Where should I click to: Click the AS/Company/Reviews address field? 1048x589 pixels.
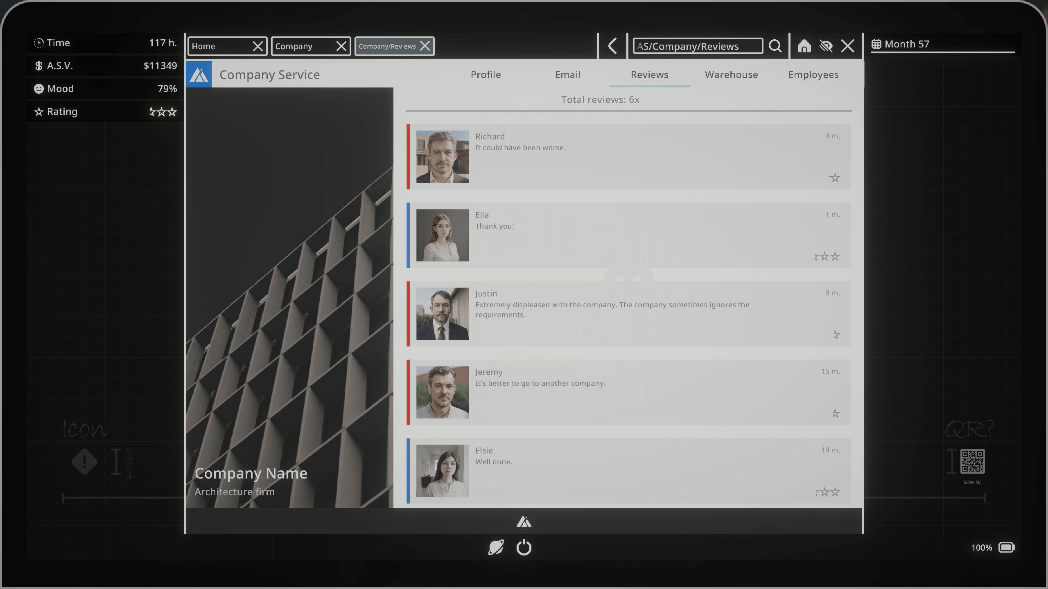(x=696, y=46)
